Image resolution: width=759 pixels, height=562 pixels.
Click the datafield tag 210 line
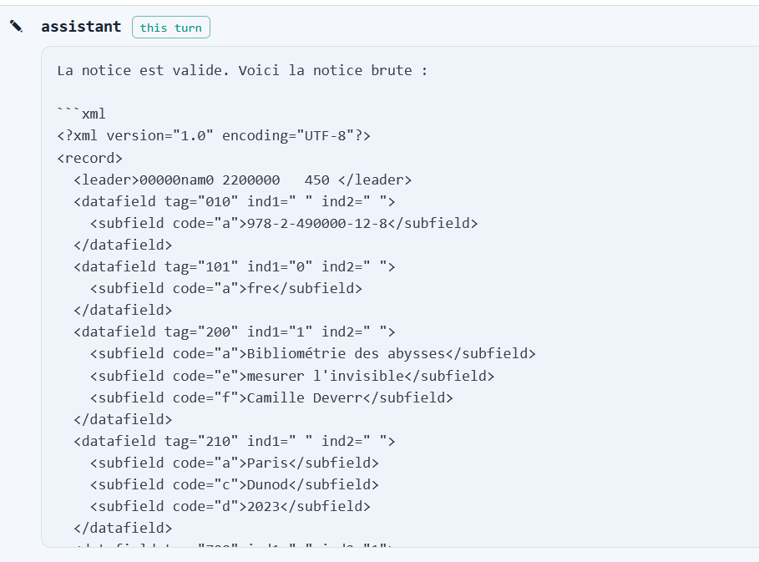pos(235,441)
